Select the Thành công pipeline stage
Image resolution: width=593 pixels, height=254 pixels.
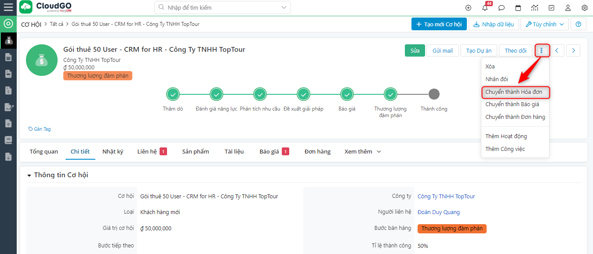[434, 94]
